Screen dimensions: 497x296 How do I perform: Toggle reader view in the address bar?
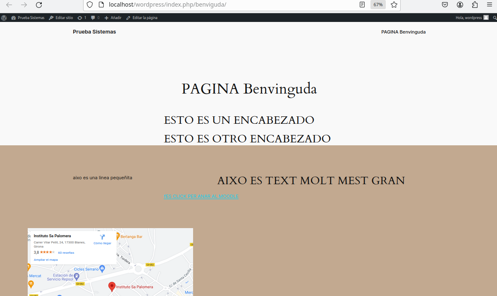coord(362,5)
